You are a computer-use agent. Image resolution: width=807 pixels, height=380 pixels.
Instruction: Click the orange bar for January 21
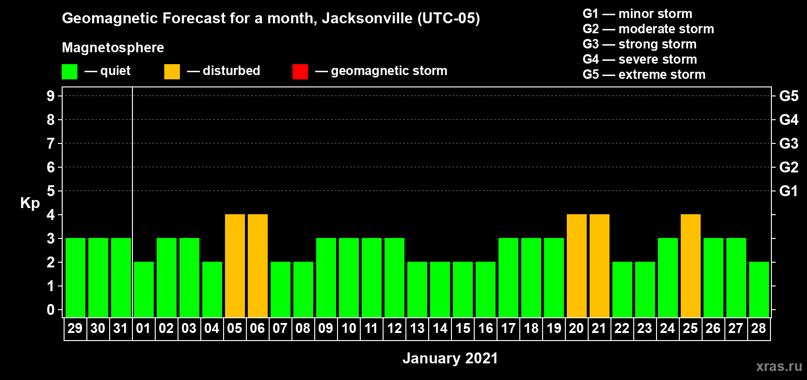pyautogui.click(x=600, y=266)
